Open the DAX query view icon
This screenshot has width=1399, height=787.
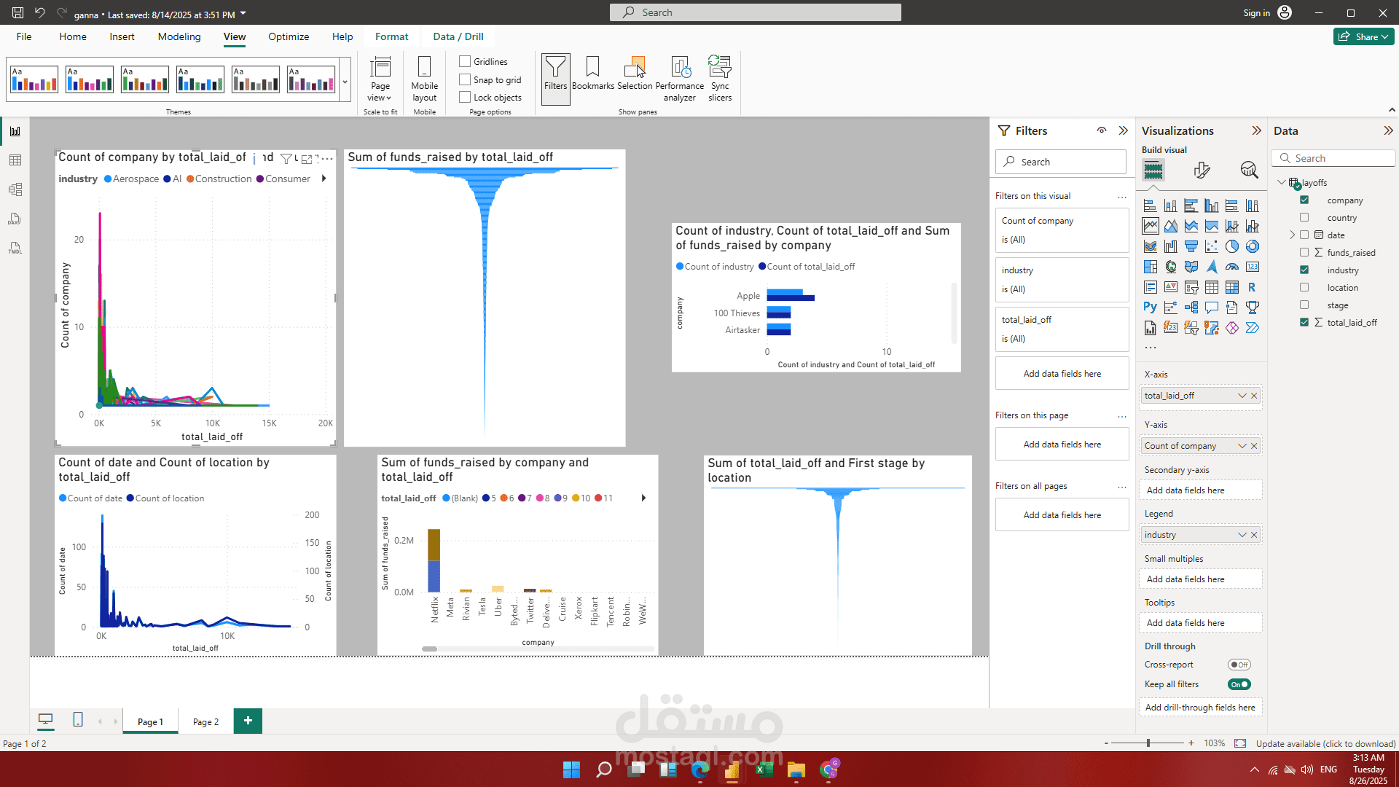(x=15, y=219)
